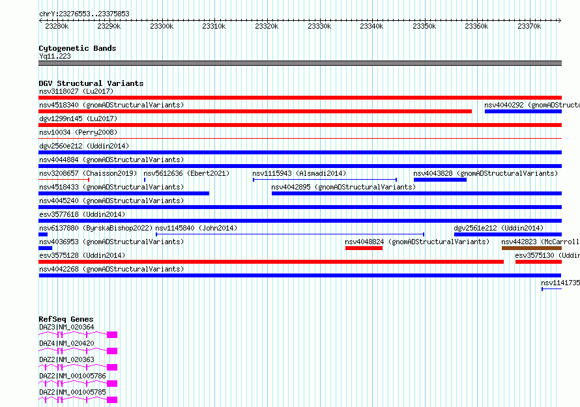The height and width of the screenshot is (407, 580).
Task: Click nsv3208657 (Chaisson2019) label
Action: (88, 173)
